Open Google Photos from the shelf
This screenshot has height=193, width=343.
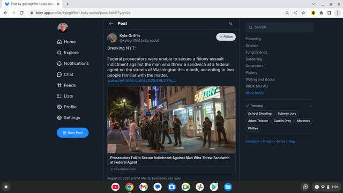click(199, 187)
